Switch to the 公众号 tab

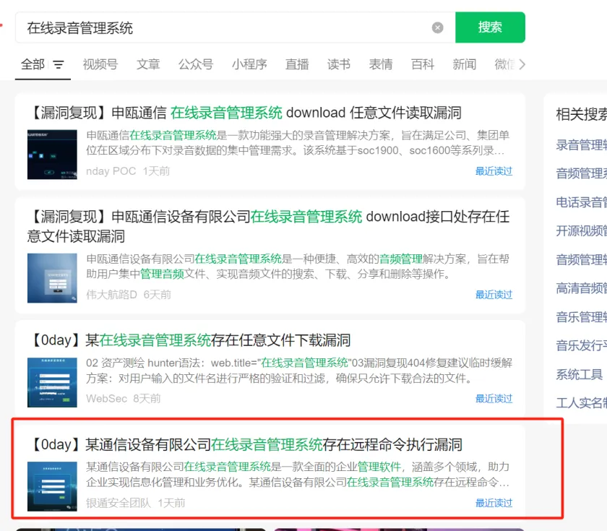pyautogui.click(x=196, y=64)
